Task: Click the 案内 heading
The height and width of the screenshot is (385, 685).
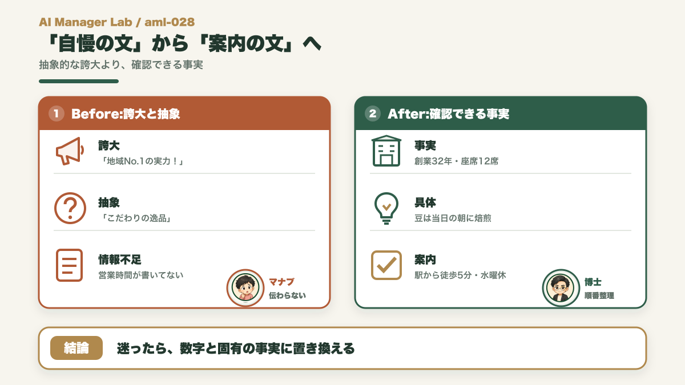Action: click(425, 260)
